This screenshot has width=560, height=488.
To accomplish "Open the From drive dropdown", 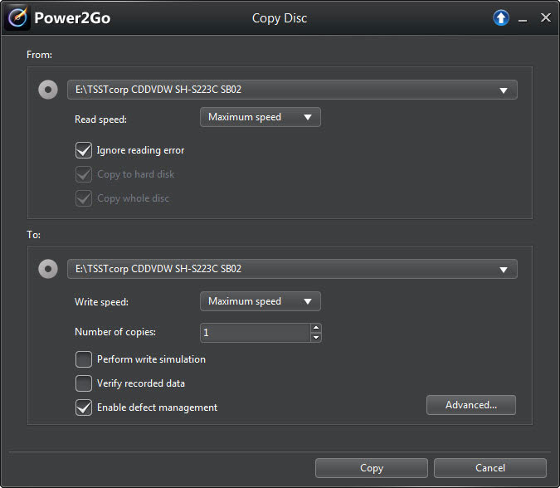I will (x=292, y=90).
